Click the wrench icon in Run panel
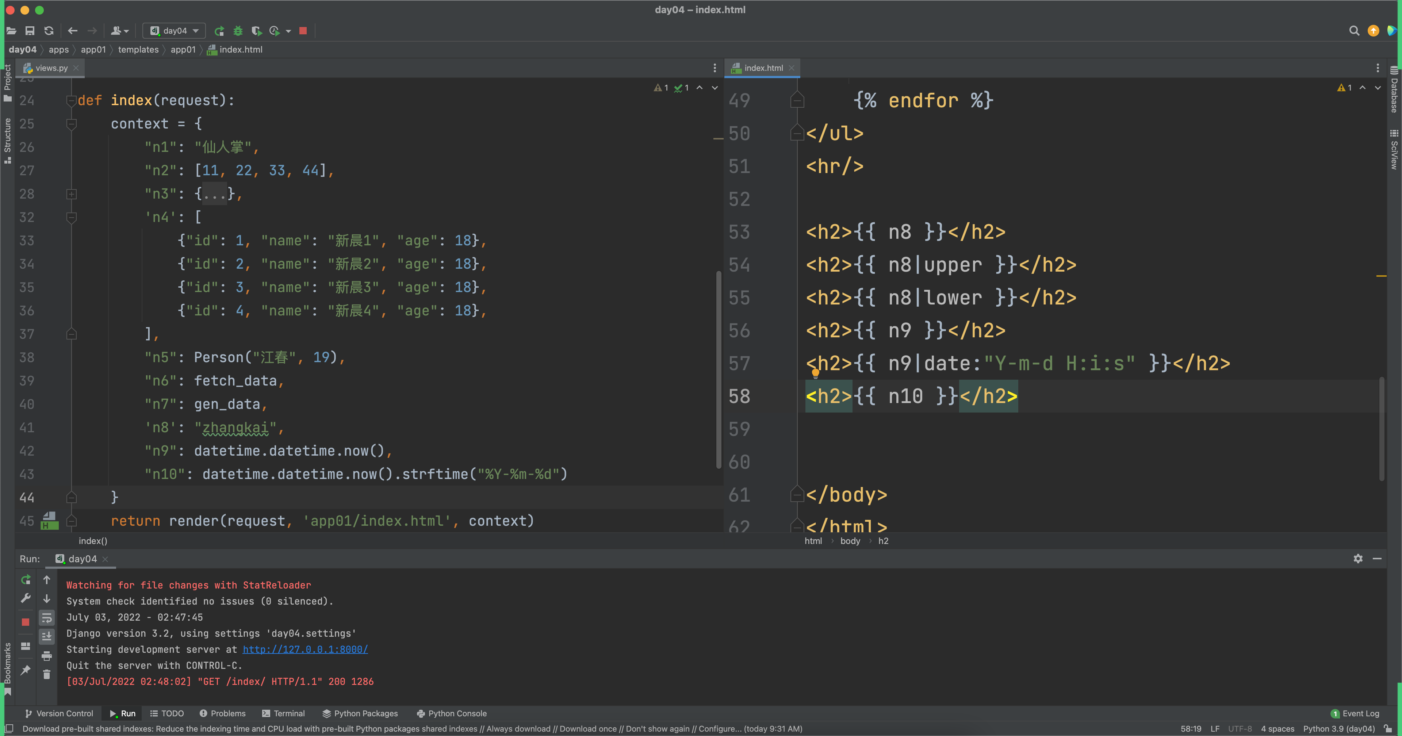The width and height of the screenshot is (1402, 736). [x=26, y=598]
